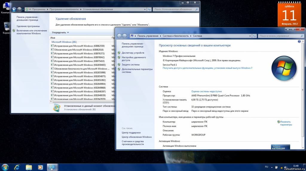Open address dropdown in System window

pyautogui.click(x=250, y=36)
